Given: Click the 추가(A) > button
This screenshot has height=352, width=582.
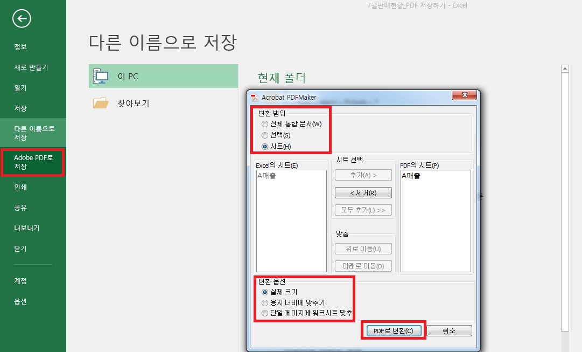Looking at the screenshot, I should [363, 175].
